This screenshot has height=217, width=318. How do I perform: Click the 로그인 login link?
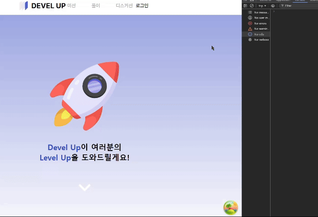click(142, 6)
